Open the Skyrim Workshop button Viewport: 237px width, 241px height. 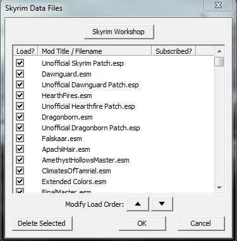point(119,32)
